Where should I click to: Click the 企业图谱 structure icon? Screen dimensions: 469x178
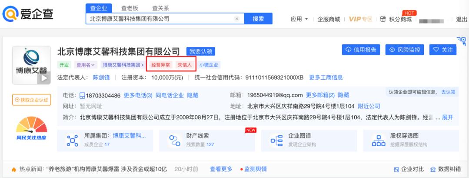(x=276, y=141)
